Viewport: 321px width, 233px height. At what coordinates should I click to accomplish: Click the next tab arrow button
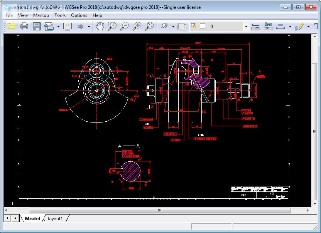(15, 218)
